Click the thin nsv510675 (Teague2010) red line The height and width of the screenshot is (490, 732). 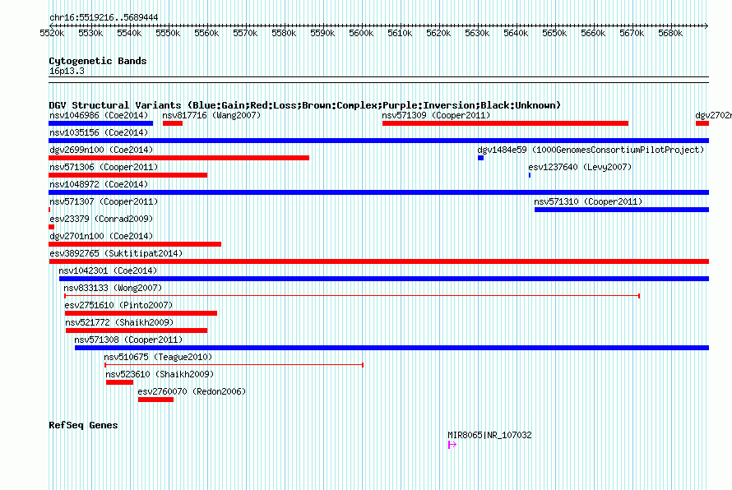234,365
